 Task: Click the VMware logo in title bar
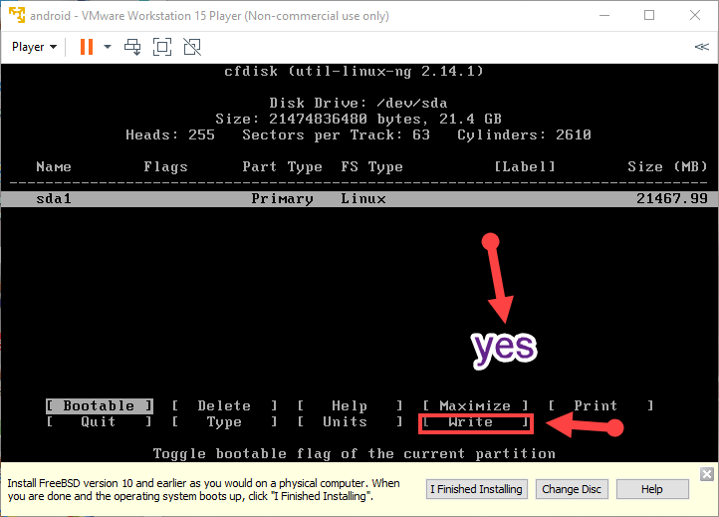(14, 15)
